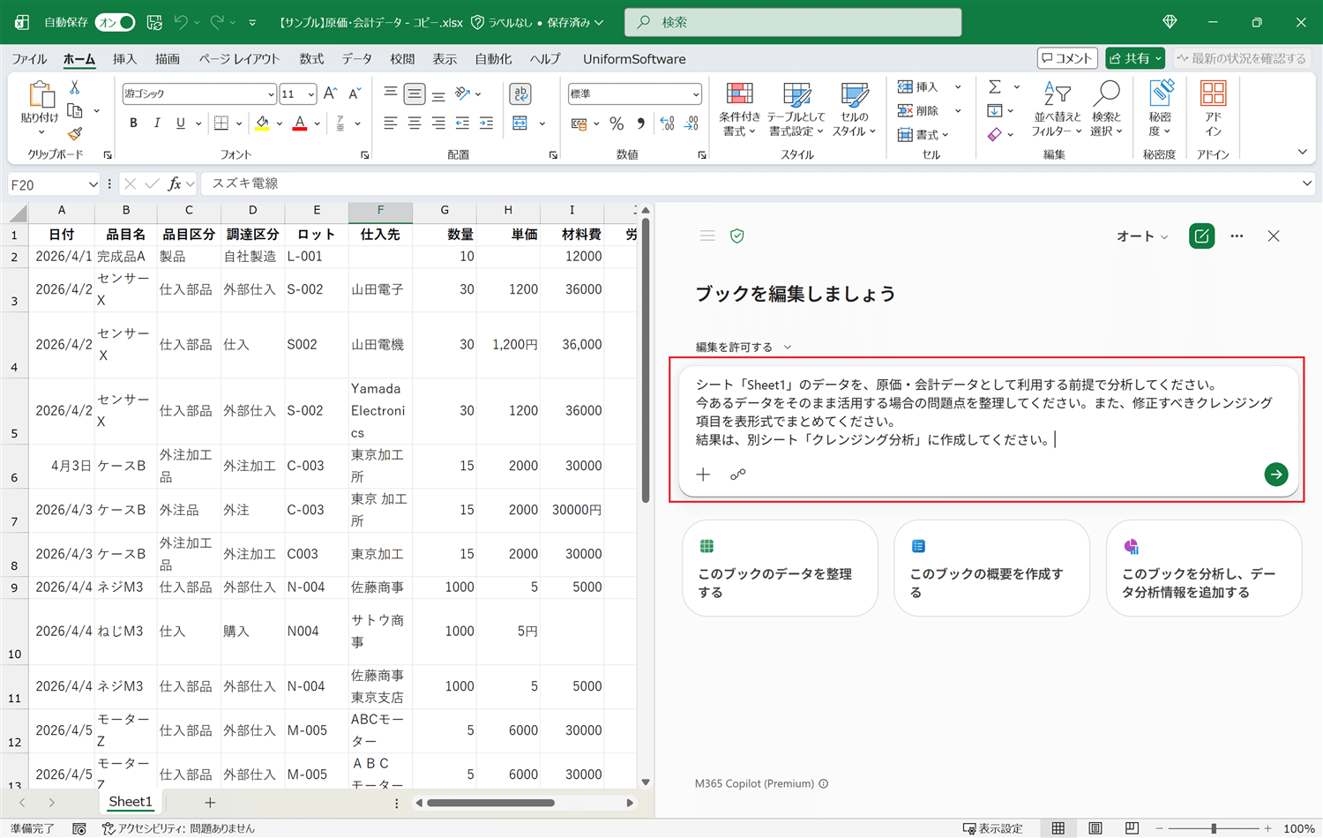Image resolution: width=1323 pixels, height=838 pixels.
Task: Decrease font size with the smaller A
Action: pos(355,94)
